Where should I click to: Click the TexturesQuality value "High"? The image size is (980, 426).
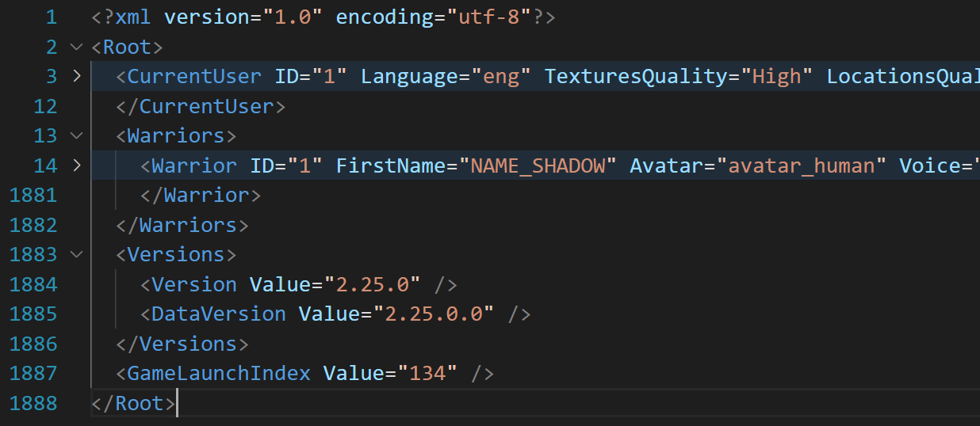point(776,77)
